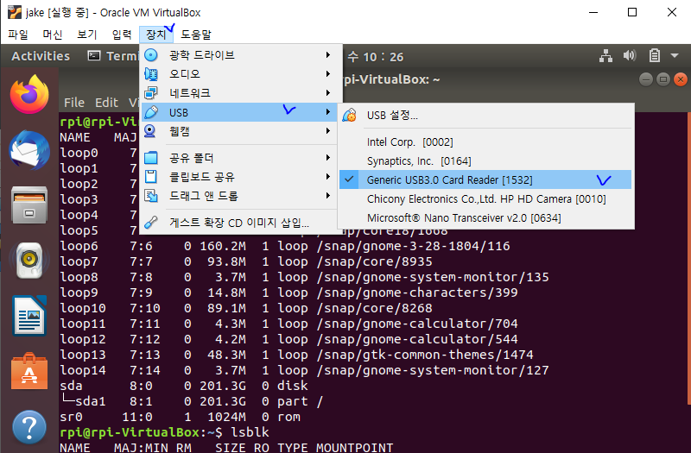Expand the 네트워크 submenu arrow
Screen dimensions: 691x453
[x=328, y=93]
